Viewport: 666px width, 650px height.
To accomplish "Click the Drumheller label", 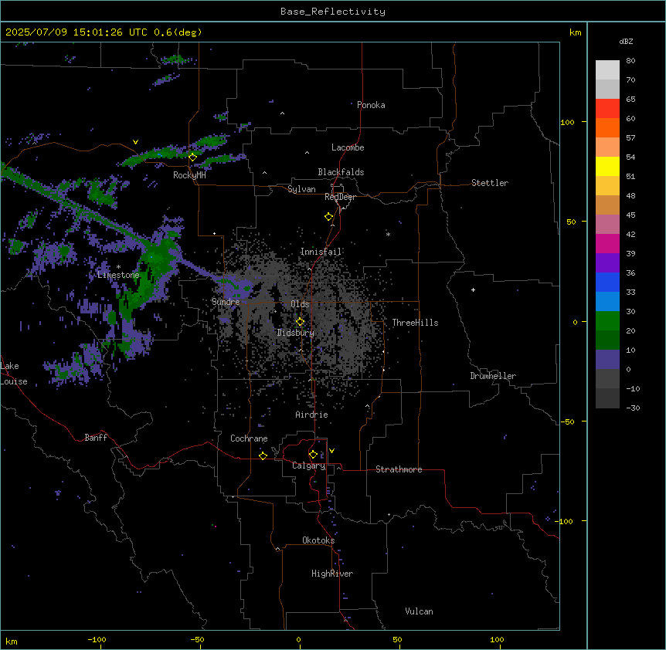I will point(493,376).
